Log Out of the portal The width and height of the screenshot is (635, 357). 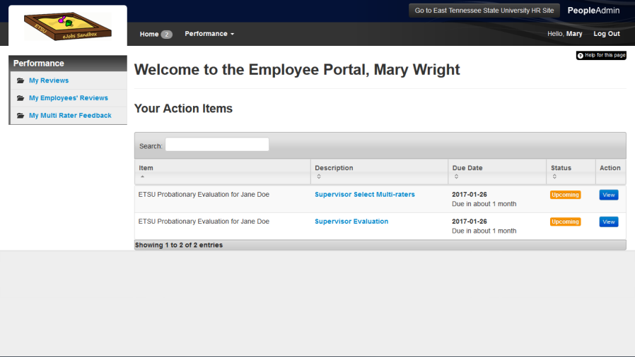pyautogui.click(x=606, y=34)
